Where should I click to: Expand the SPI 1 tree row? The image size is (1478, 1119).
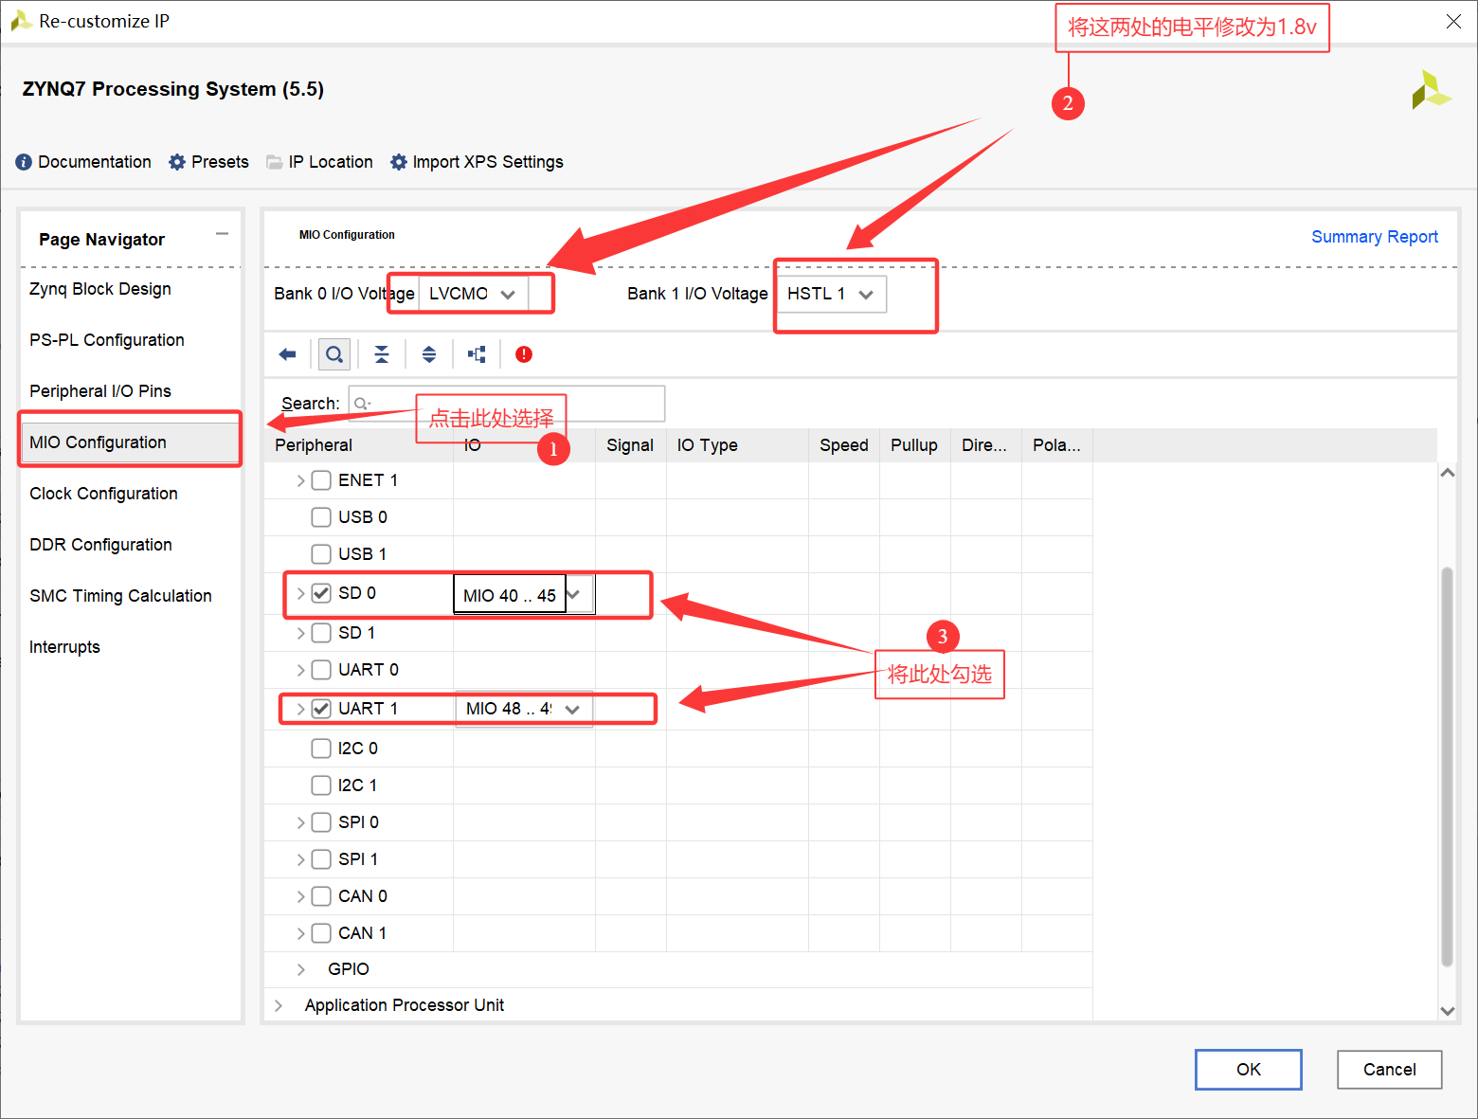click(300, 859)
